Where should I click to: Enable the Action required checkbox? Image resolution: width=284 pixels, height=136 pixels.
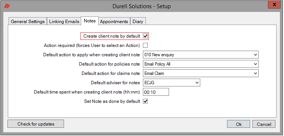click(x=145, y=45)
